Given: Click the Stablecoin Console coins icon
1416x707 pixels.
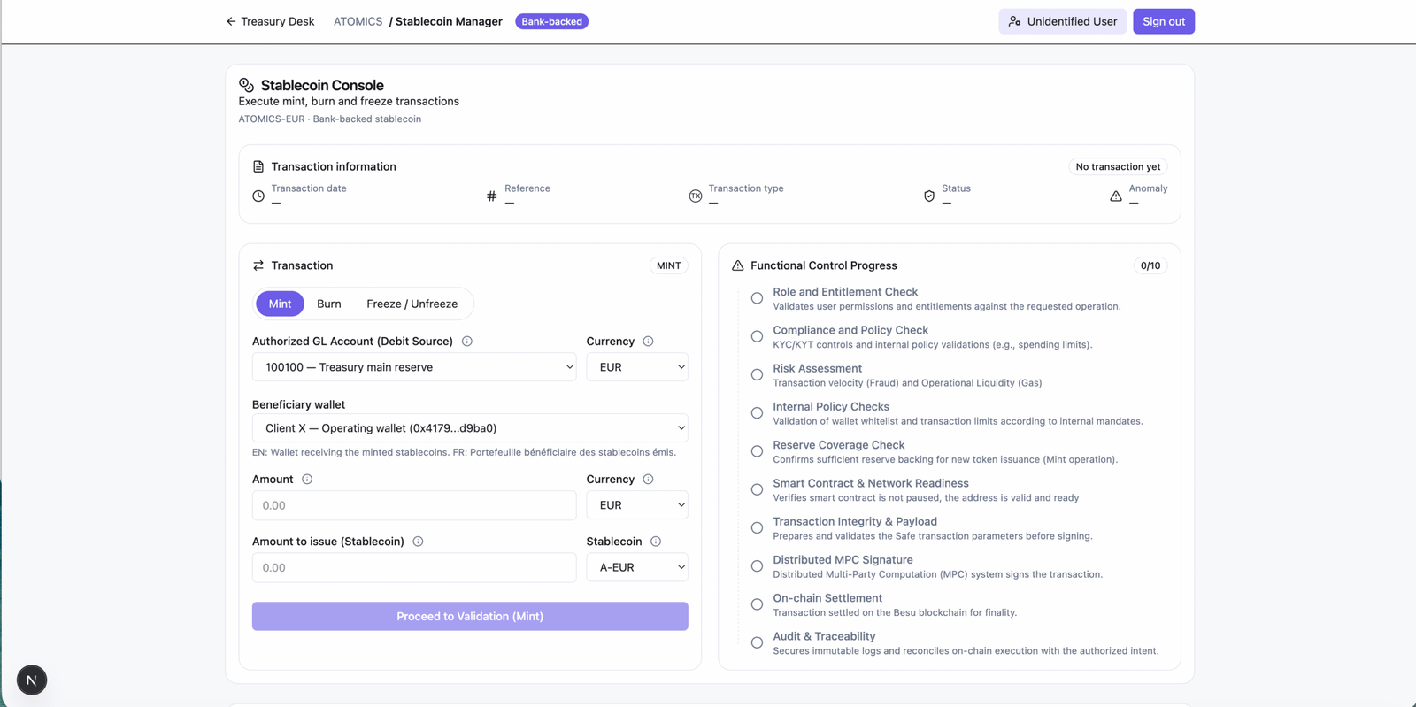Looking at the screenshot, I should (x=247, y=85).
